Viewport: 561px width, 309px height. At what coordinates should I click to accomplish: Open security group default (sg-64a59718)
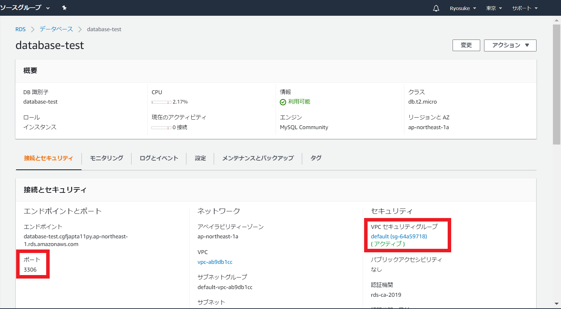pos(399,236)
